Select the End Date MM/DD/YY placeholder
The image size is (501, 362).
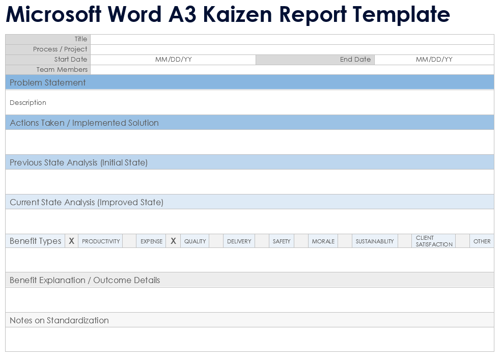(434, 60)
